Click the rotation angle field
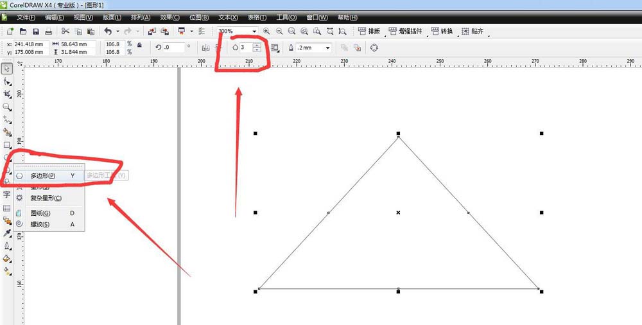 click(173, 48)
